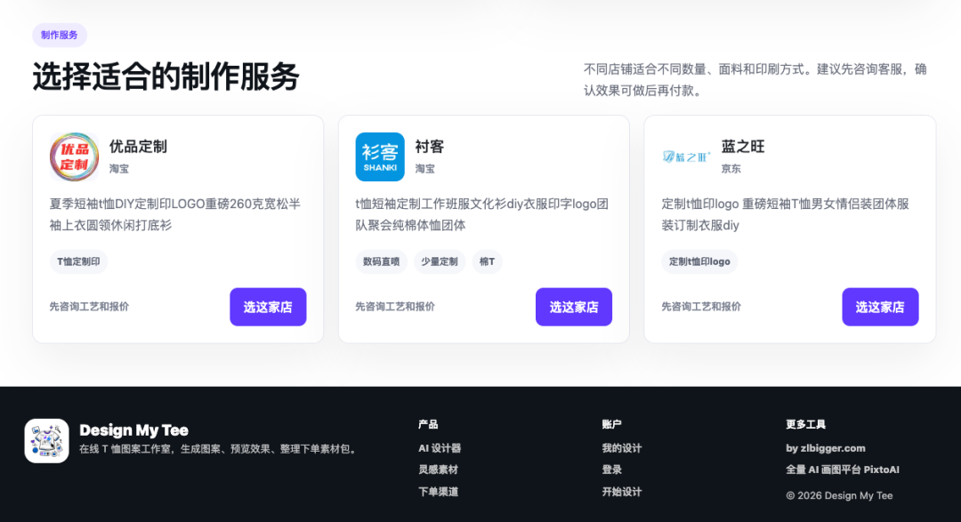Click the 账户 footer column heading
Image resolution: width=961 pixels, height=522 pixels.
611,424
